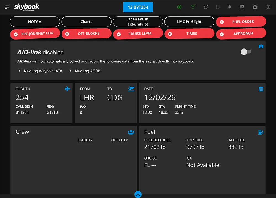The height and width of the screenshot is (198, 276).
Task: Open the bookmark icon in header
Action: [x=218, y=7]
